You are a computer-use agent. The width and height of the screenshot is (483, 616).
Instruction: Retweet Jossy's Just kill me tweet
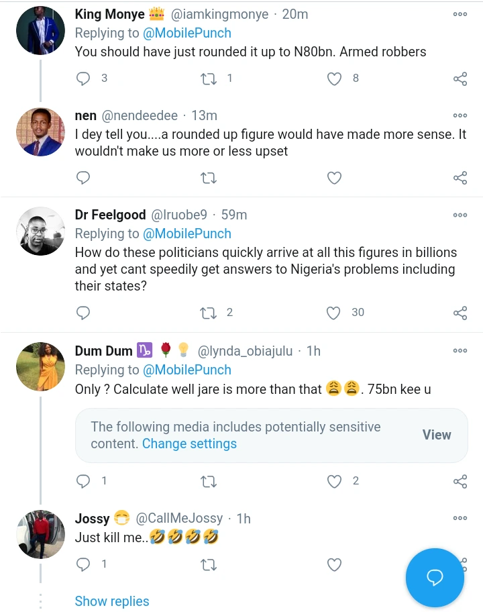pyautogui.click(x=209, y=565)
